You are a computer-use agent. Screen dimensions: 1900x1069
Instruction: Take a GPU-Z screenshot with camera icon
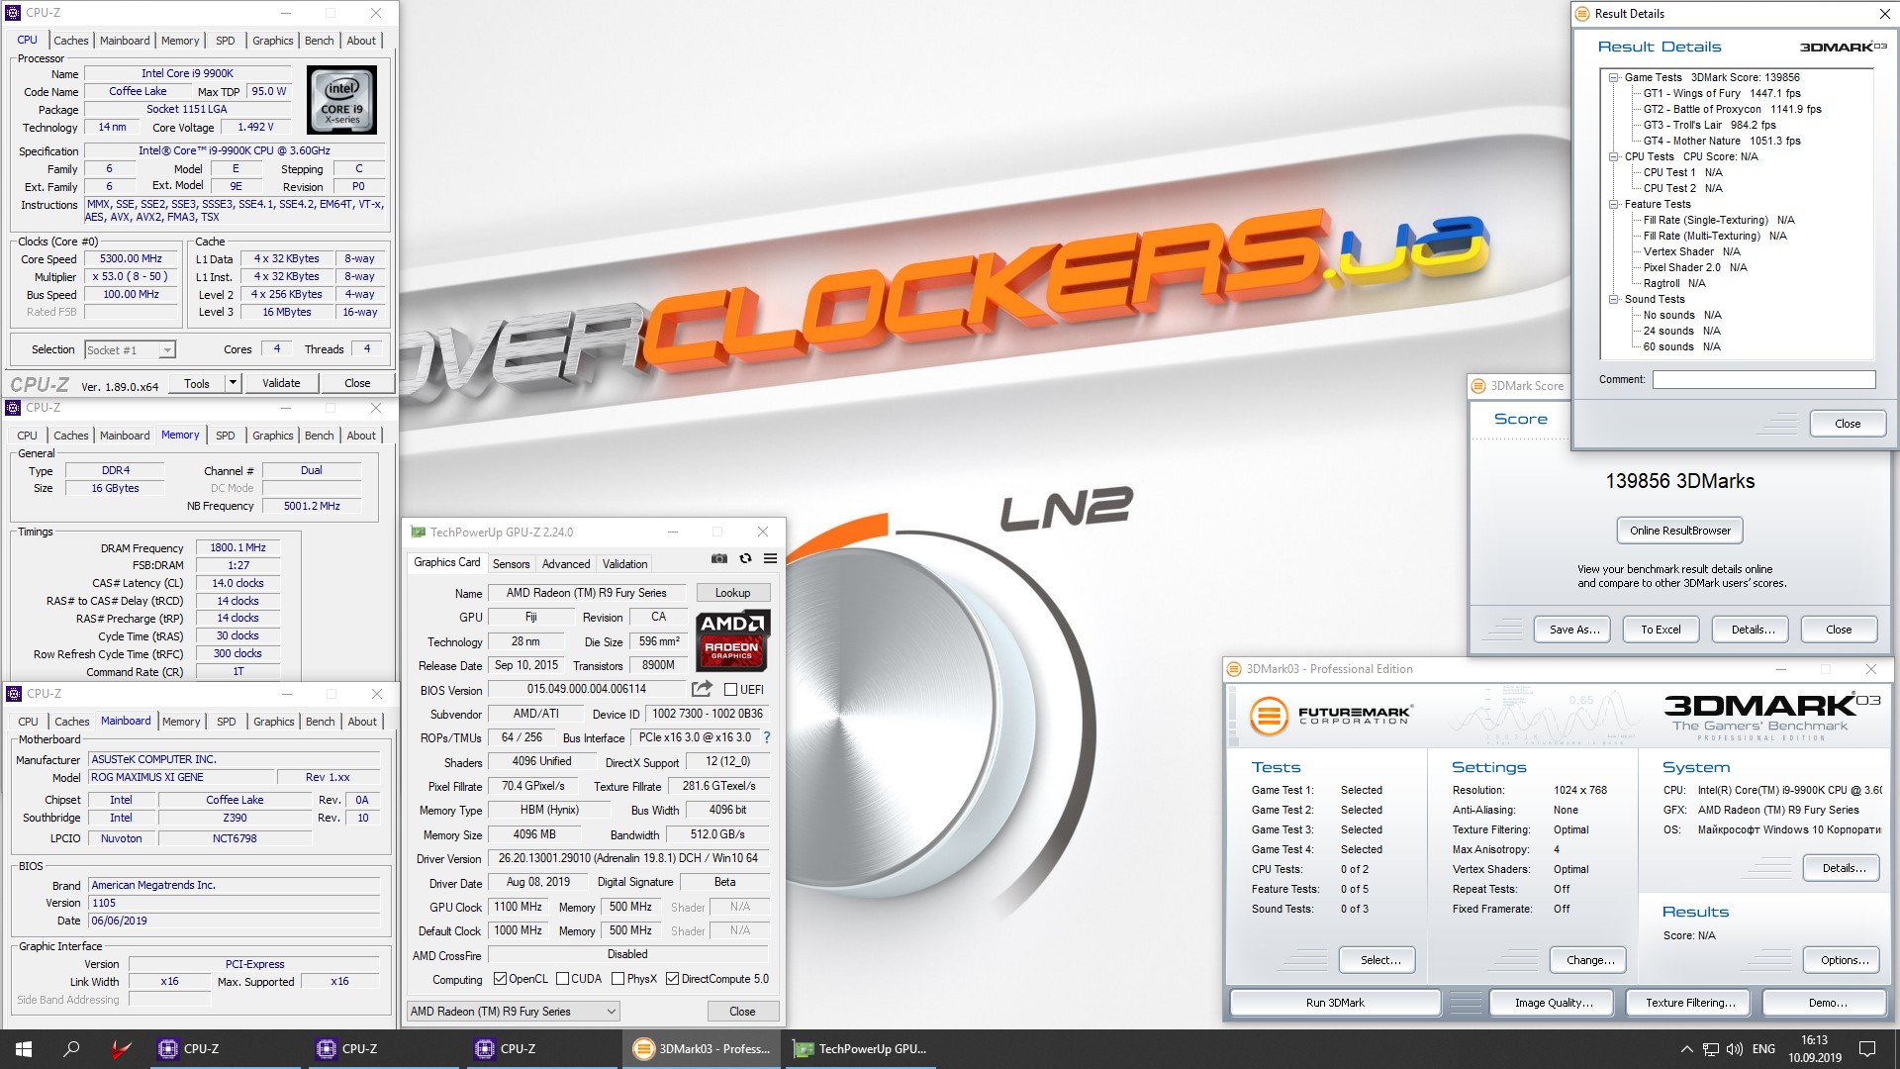(719, 559)
